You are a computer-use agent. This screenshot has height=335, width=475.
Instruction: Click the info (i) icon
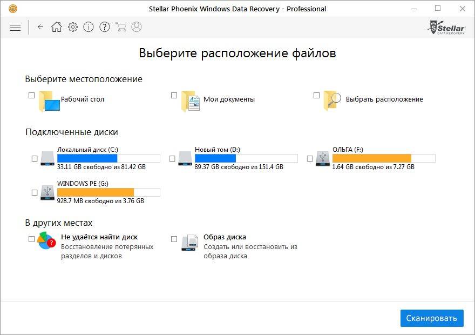click(x=89, y=27)
